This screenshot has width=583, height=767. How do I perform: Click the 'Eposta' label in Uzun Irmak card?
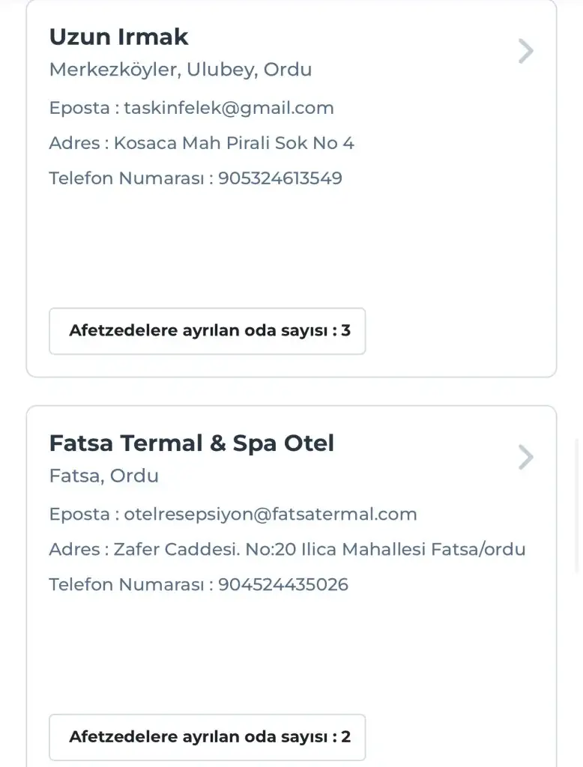point(79,108)
